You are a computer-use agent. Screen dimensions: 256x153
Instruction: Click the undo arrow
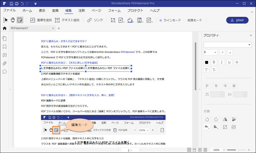22,3
